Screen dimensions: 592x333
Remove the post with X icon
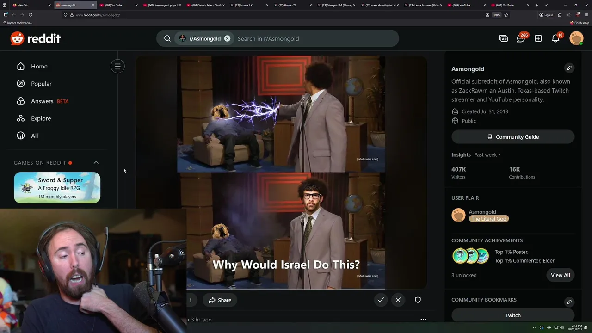pos(398,300)
